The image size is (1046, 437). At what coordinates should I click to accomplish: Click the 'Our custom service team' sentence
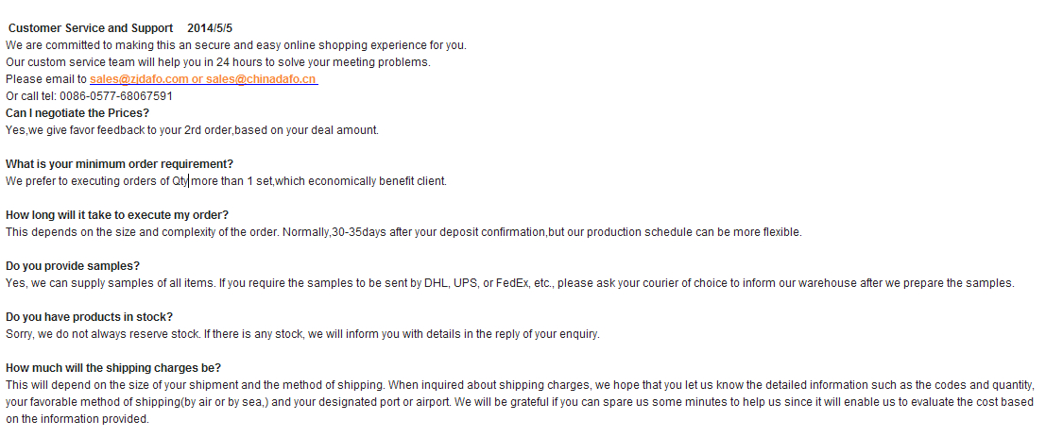(217, 62)
